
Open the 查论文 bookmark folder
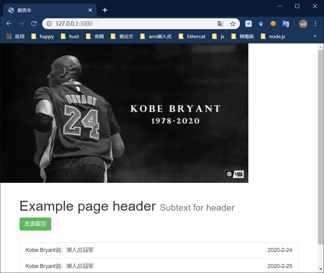pos(122,37)
